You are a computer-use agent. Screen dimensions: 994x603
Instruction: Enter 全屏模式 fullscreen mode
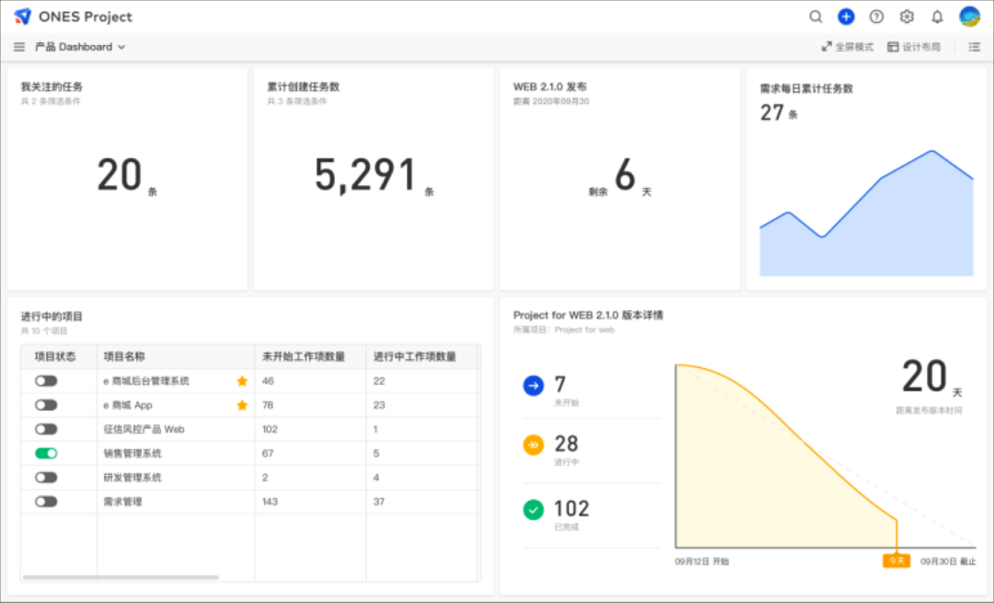pyautogui.click(x=848, y=47)
